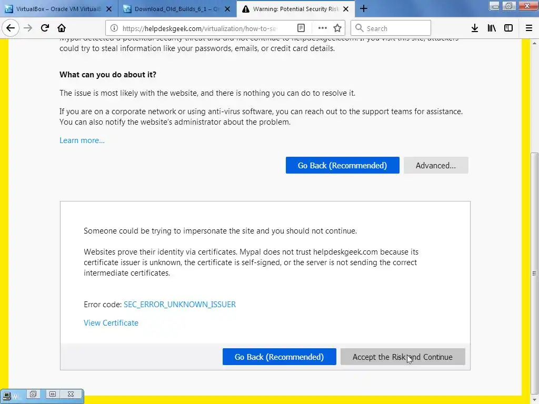Viewport: 539px width, 404px height.
Task: Click the single-window icon in VM mini toolbar
Action: [x=52, y=394]
